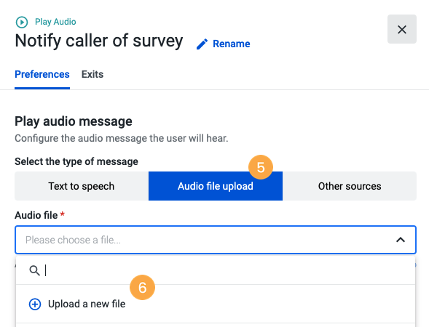The image size is (429, 327).
Task: Click the plus-circle upload icon
Action: click(35, 304)
